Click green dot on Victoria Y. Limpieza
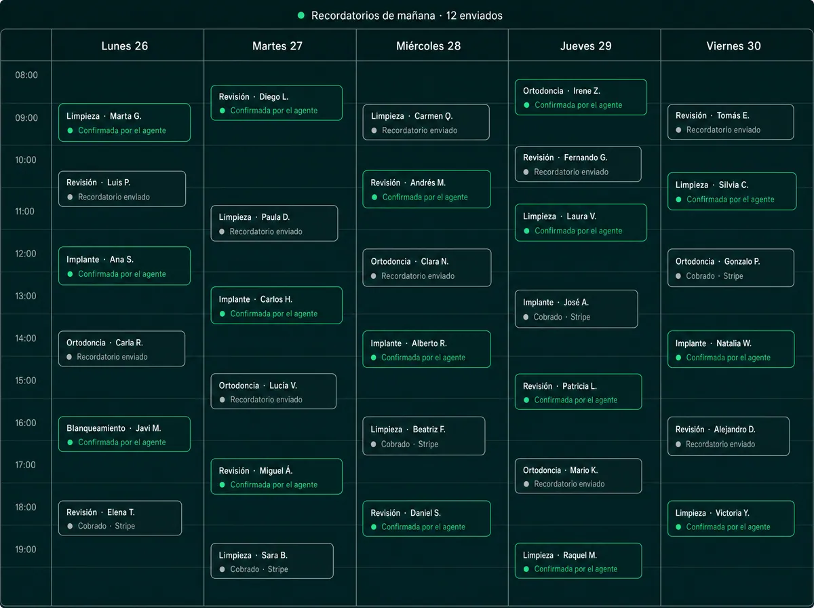This screenshot has height=608, width=814. pyautogui.click(x=678, y=527)
